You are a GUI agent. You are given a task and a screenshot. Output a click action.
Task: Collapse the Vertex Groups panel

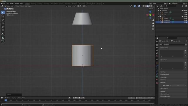click(164, 48)
